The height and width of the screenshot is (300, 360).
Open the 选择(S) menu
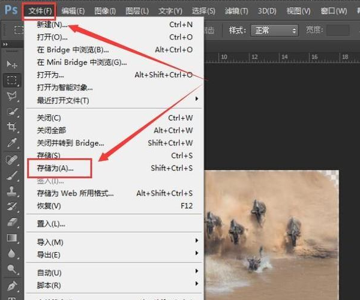(x=203, y=11)
